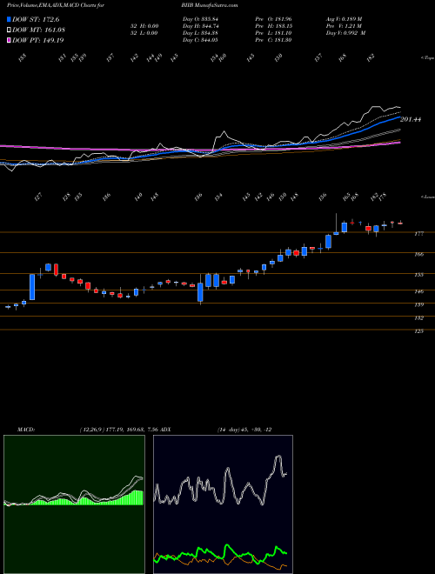435x574 pixels.
Task: Click the 'Pre C: 181.39' value
Action: click(x=273, y=40)
